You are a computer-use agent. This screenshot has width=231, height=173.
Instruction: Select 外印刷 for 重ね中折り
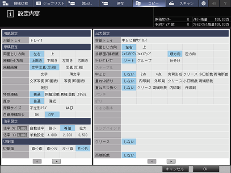160,81
